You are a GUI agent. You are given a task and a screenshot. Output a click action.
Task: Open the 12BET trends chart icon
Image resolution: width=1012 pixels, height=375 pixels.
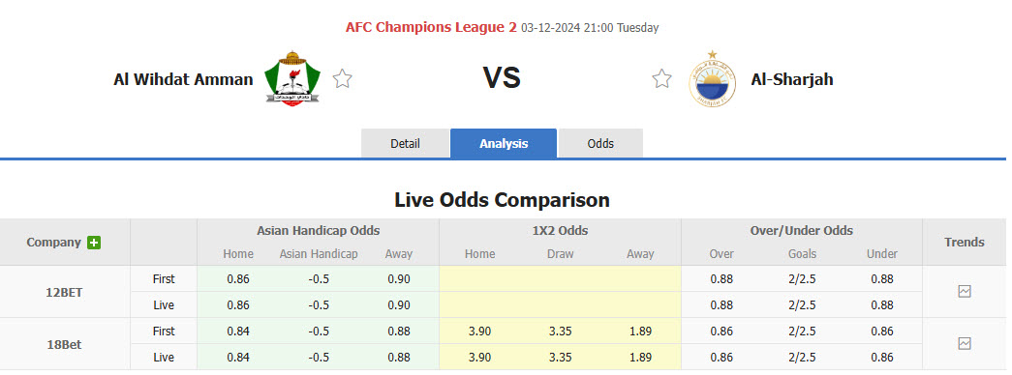pyautogui.click(x=965, y=291)
